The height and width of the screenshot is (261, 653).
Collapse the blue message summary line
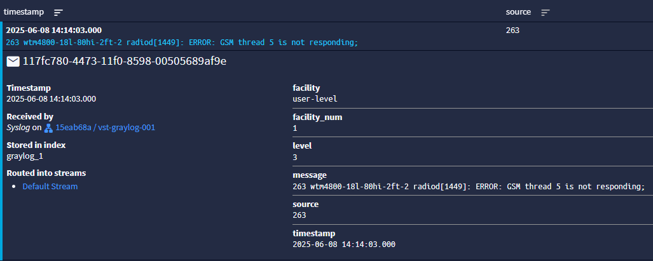(182, 43)
